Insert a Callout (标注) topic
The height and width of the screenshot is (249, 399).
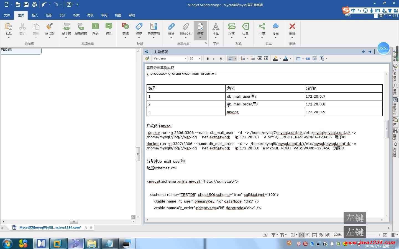click(109, 27)
